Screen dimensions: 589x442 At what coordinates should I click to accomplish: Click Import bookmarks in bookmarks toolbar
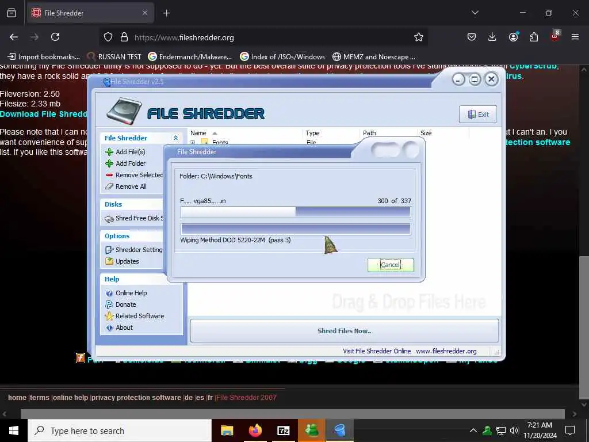(44, 57)
